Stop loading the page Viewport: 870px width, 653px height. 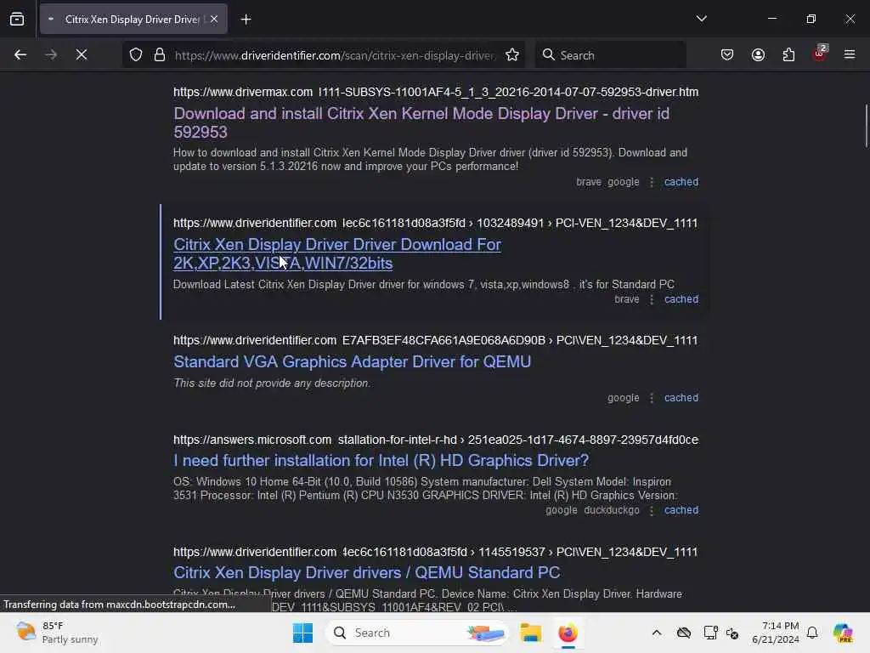pos(81,54)
